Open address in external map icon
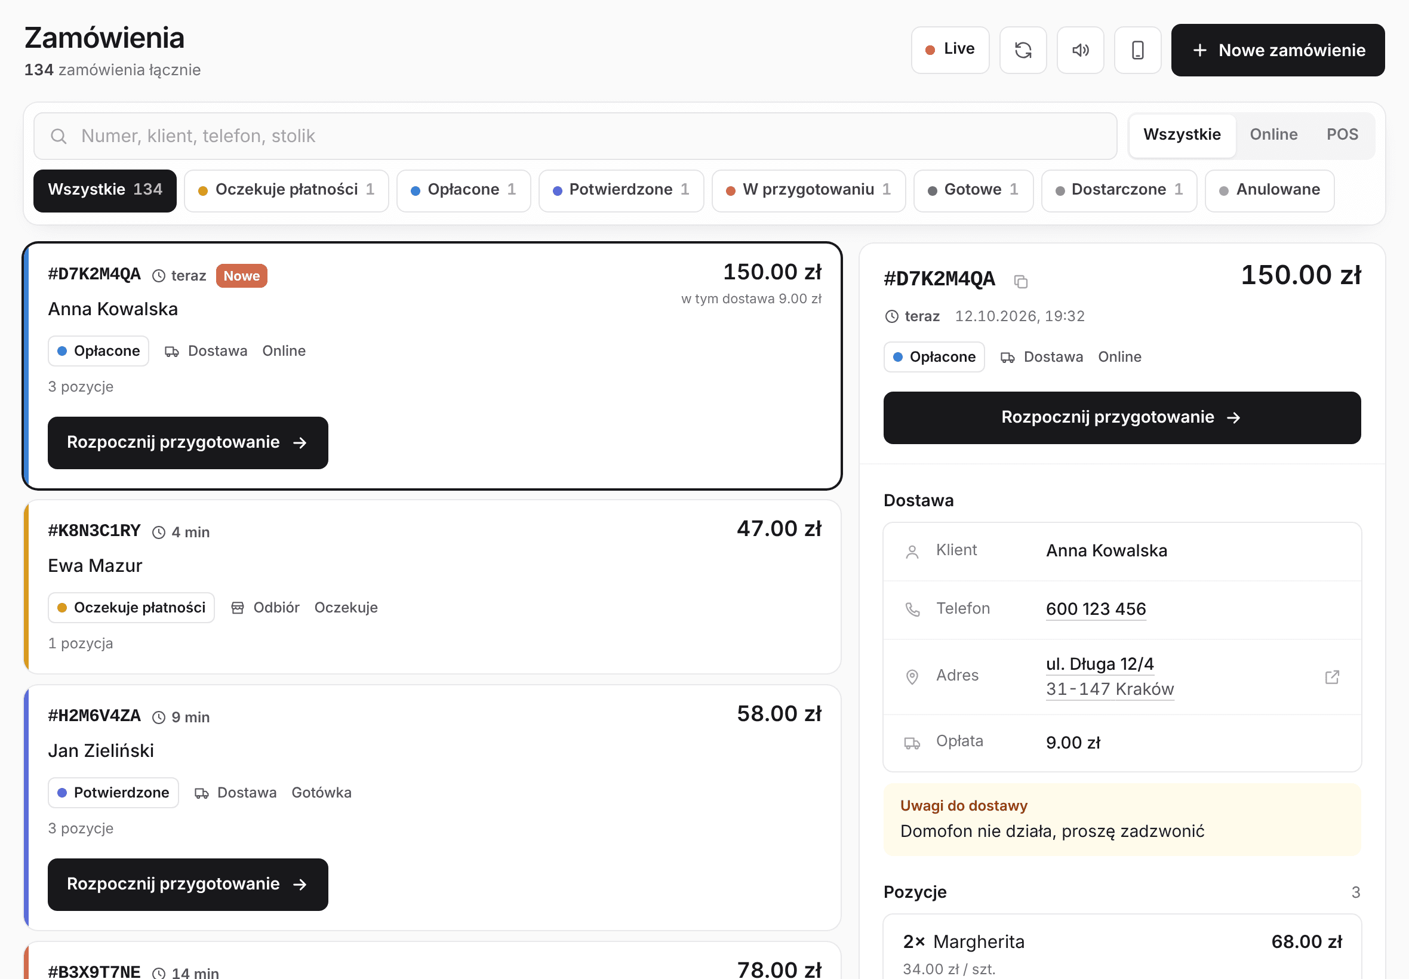This screenshot has height=979, width=1409. click(1332, 676)
